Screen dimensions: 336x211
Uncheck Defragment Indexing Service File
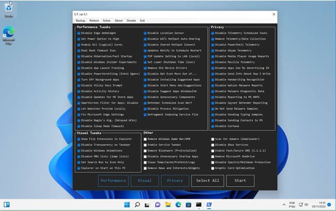click(x=145, y=115)
